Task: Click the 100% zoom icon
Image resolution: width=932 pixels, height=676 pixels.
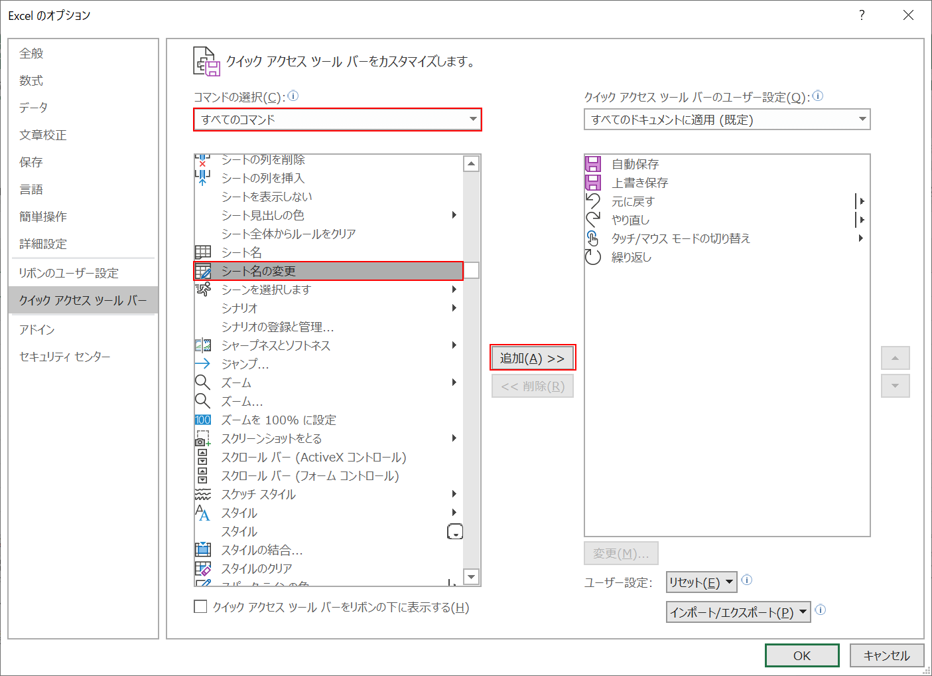Action: [203, 420]
